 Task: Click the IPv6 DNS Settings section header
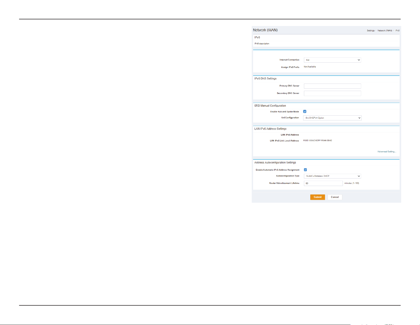coord(266,79)
